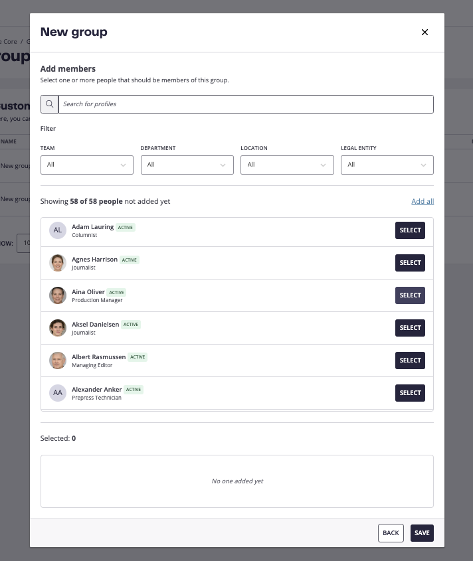The height and width of the screenshot is (561, 473).
Task: Click the Add all link
Action: click(x=423, y=201)
